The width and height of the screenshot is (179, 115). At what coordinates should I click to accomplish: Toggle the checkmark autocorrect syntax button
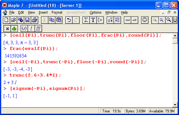[x=24, y=29]
